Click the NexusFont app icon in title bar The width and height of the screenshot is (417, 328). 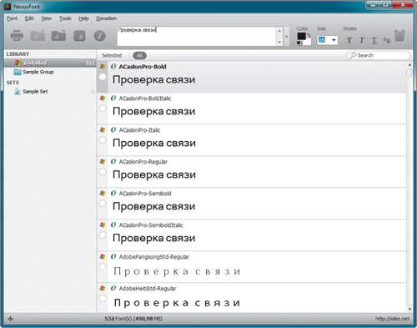[8, 7]
